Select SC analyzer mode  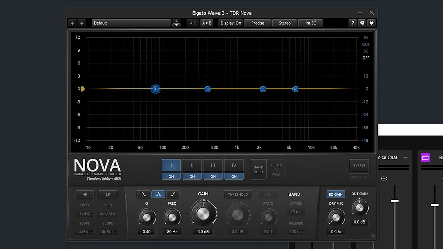(x=366, y=51)
